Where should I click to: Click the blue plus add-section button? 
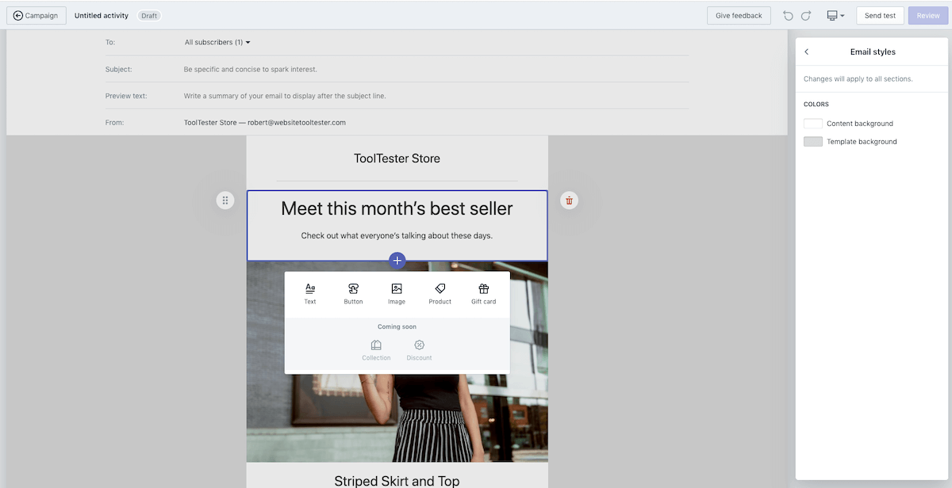tap(397, 261)
